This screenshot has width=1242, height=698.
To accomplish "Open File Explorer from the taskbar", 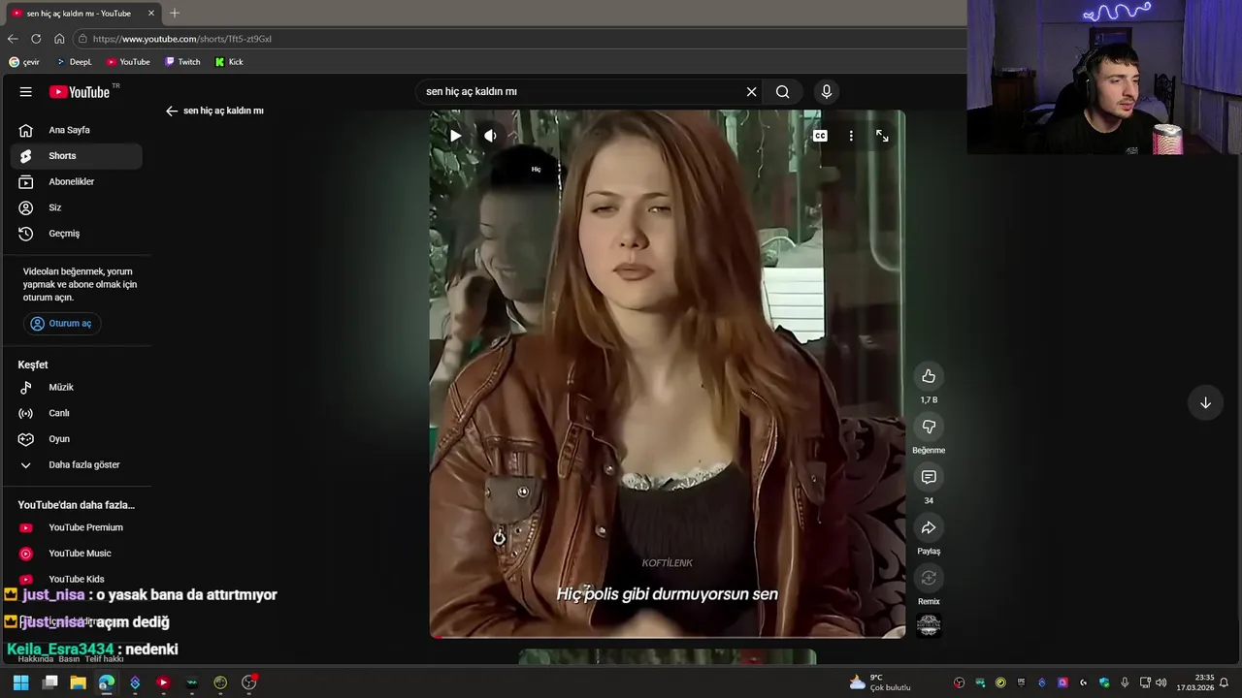I will [78, 682].
